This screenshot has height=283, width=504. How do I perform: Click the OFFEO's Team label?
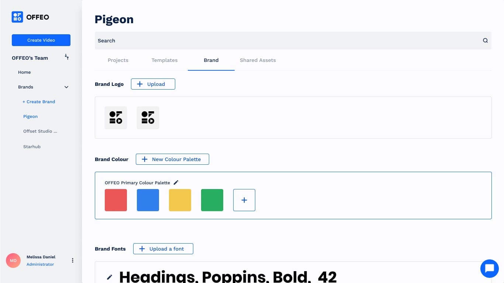pyautogui.click(x=30, y=58)
